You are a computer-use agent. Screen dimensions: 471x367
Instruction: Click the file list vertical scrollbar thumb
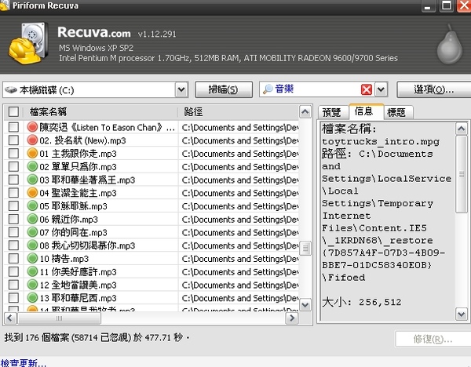pyautogui.click(x=305, y=248)
